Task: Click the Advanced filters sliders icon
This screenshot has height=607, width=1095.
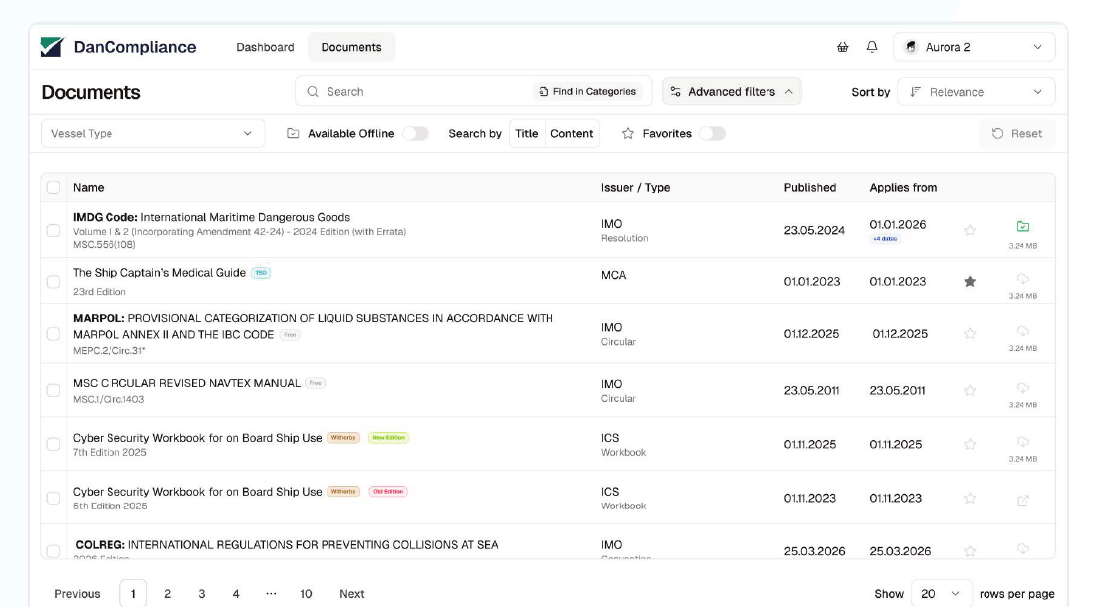Action: pyautogui.click(x=675, y=92)
